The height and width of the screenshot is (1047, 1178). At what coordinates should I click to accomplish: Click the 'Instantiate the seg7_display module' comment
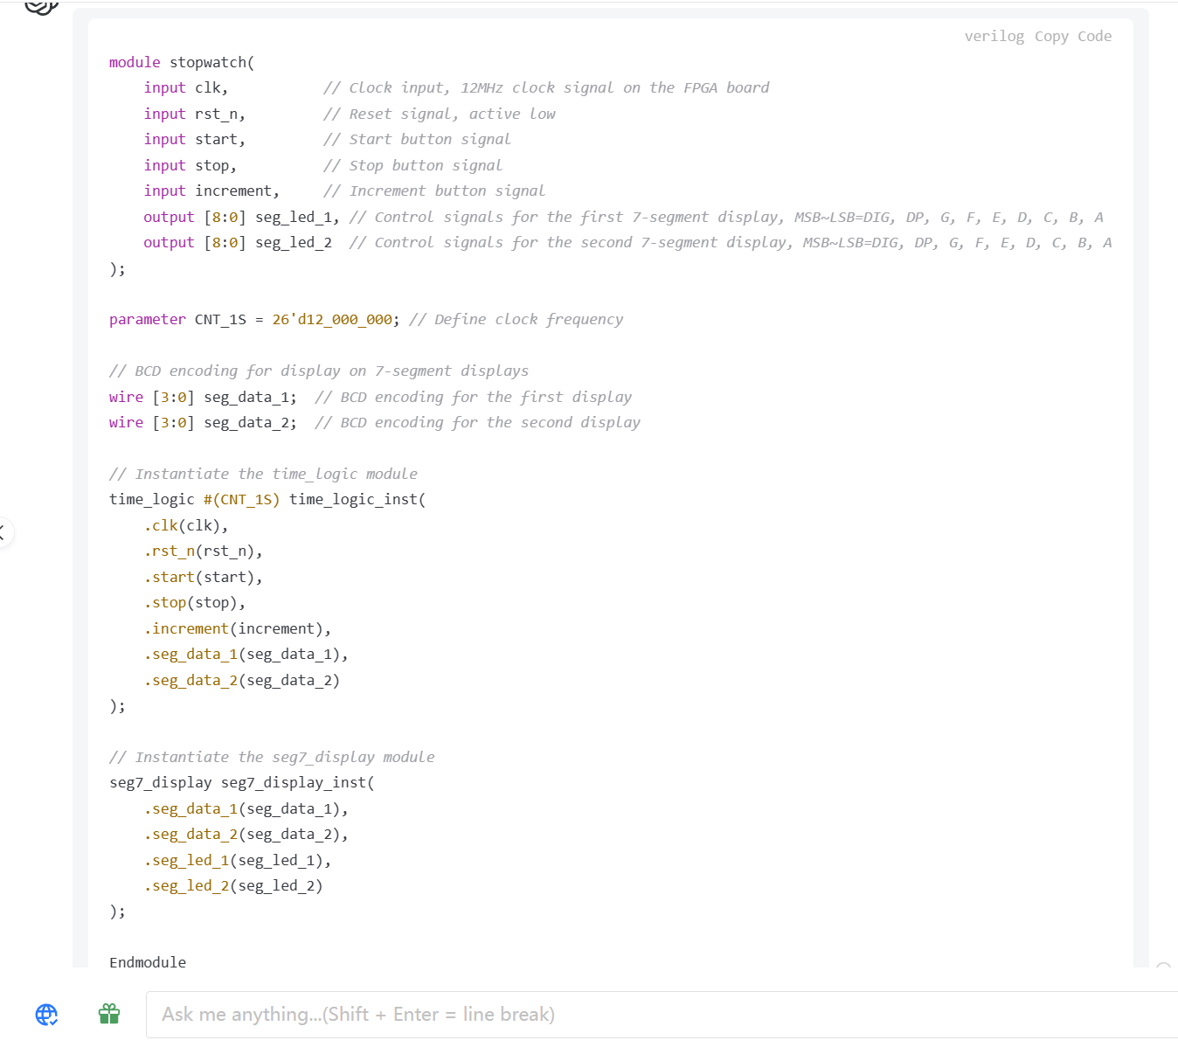(x=272, y=757)
